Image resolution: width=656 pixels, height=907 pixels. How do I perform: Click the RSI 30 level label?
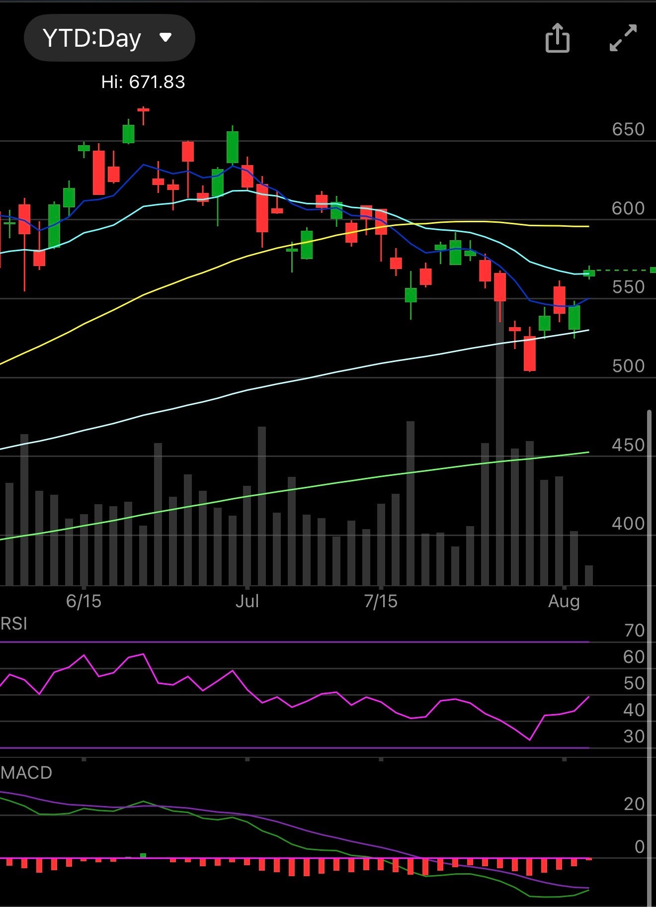634,736
